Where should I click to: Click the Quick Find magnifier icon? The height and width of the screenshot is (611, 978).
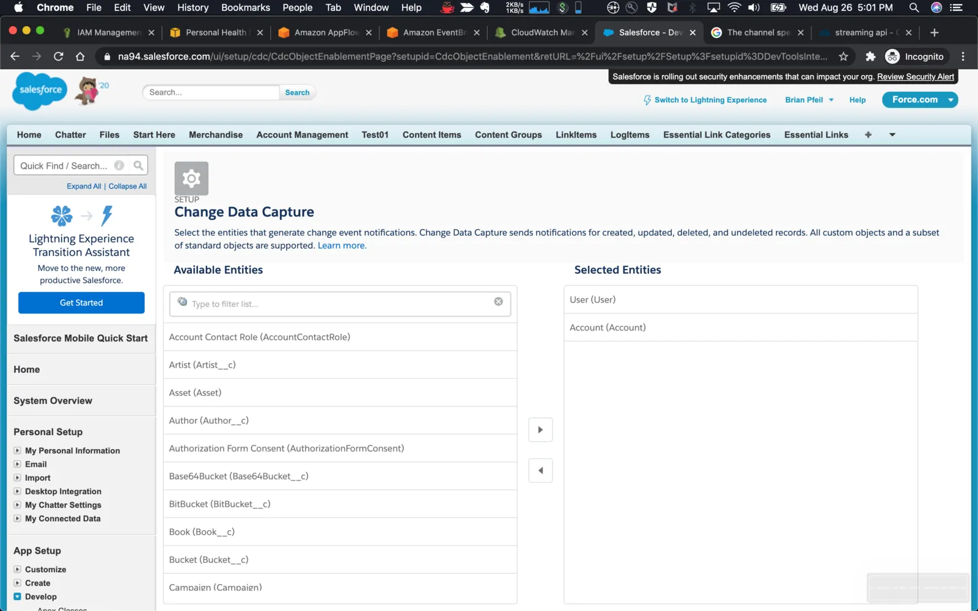coord(139,166)
